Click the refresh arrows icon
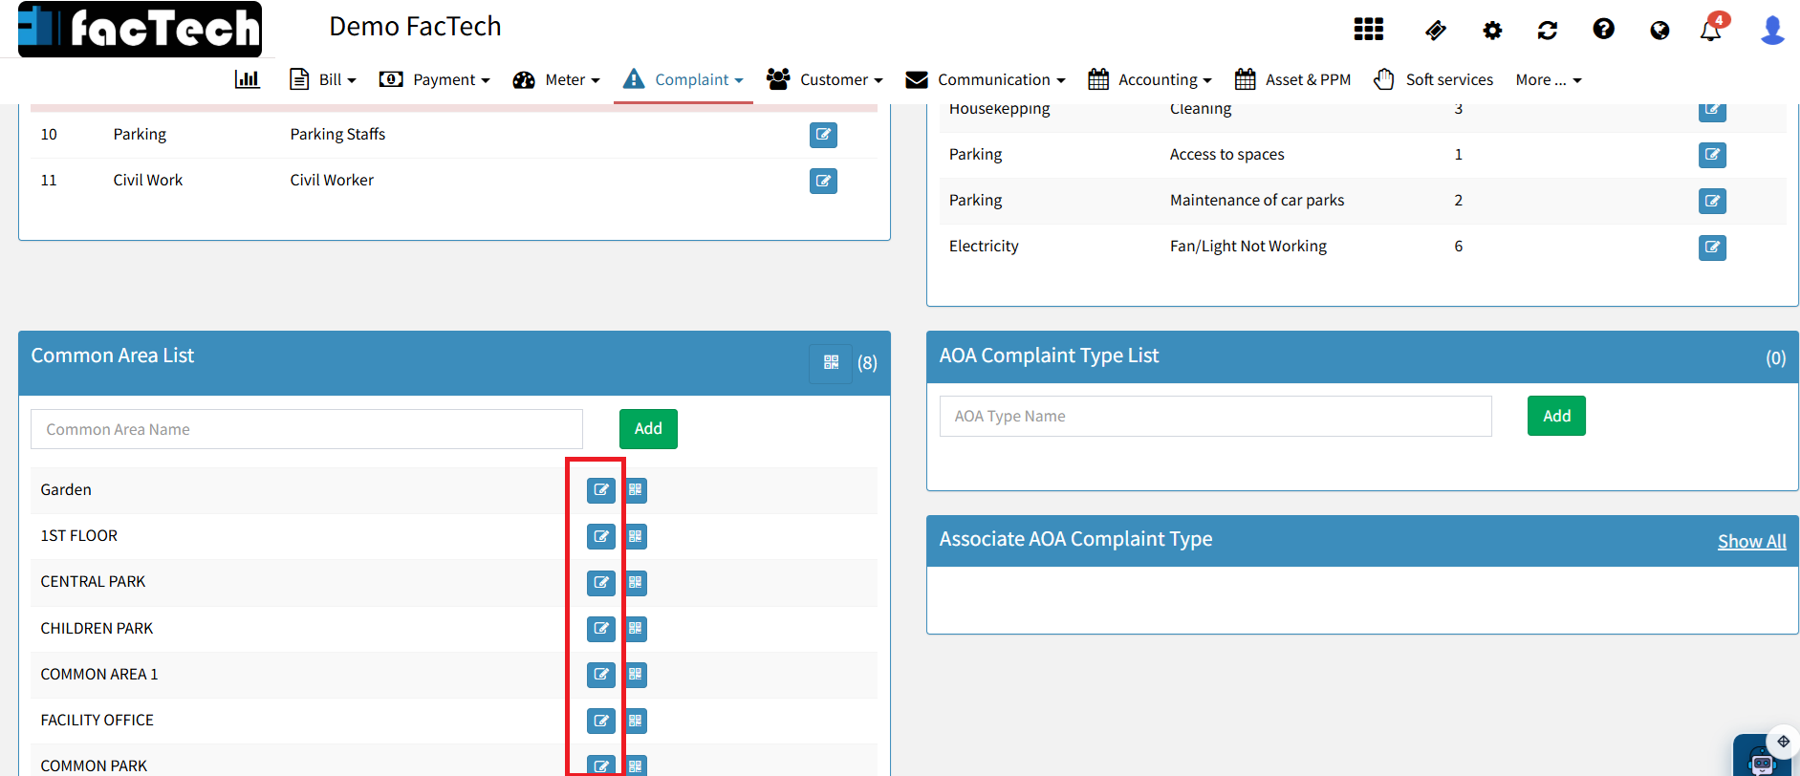The width and height of the screenshot is (1800, 776). click(1547, 31)
